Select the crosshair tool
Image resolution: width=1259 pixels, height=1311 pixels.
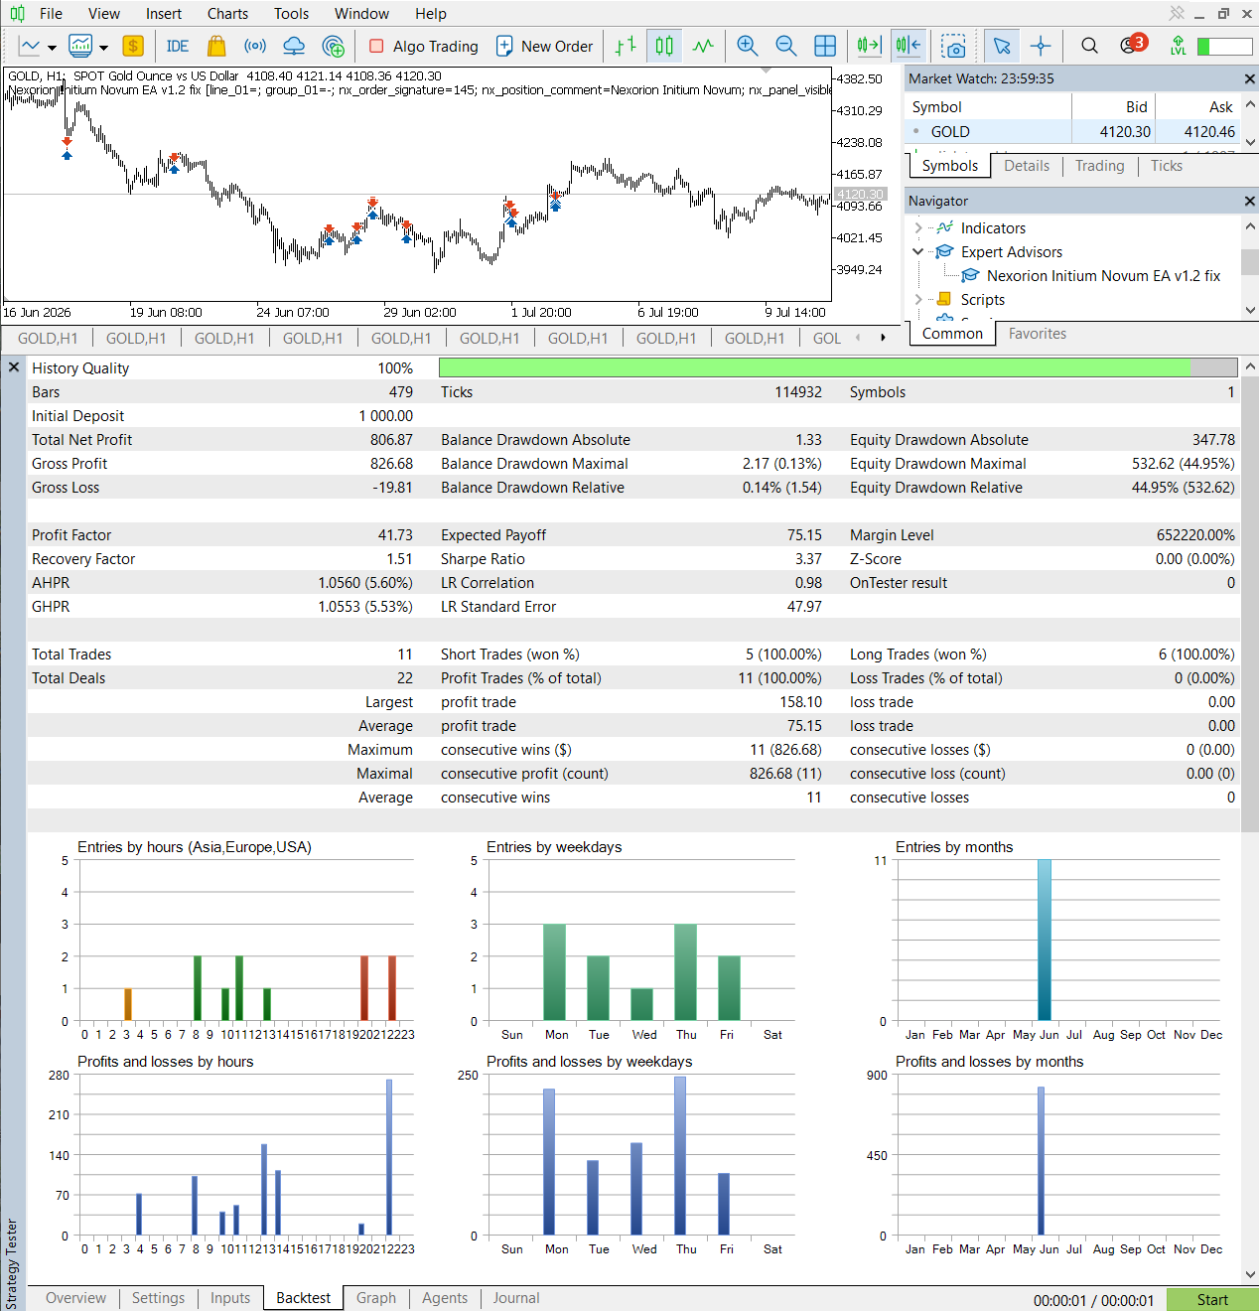[1041, 46]
